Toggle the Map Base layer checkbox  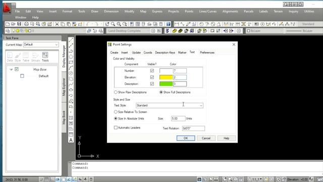pos(17,69)
